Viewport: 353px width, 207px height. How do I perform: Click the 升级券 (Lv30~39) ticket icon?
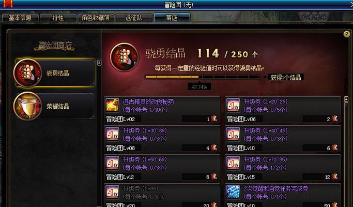112,134
